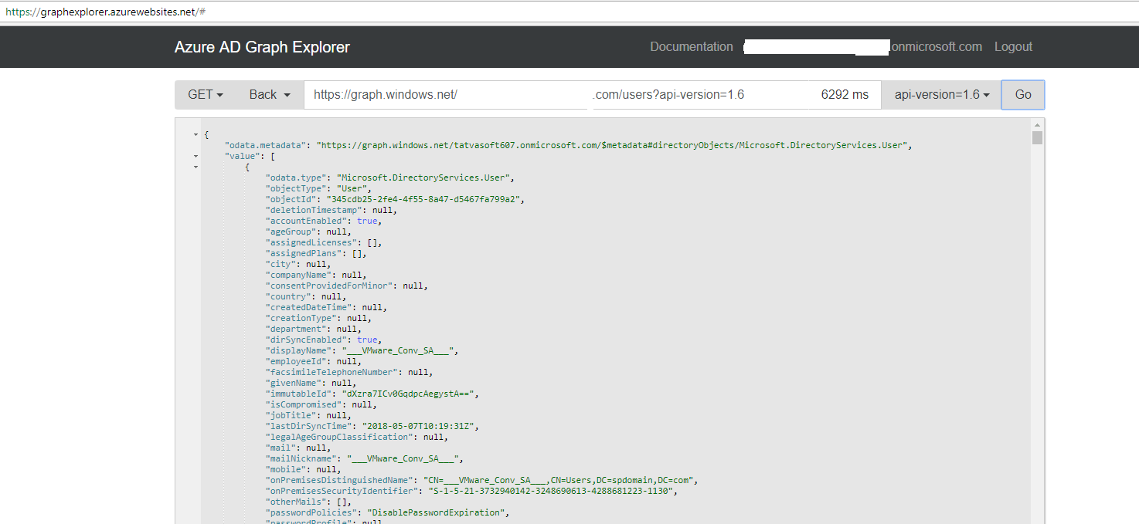Click the "country" line

click(305, 296)
